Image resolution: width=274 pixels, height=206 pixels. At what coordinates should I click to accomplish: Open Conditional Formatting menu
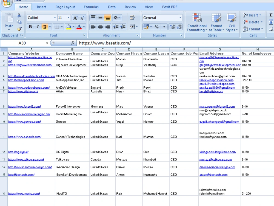coord(197,22)
